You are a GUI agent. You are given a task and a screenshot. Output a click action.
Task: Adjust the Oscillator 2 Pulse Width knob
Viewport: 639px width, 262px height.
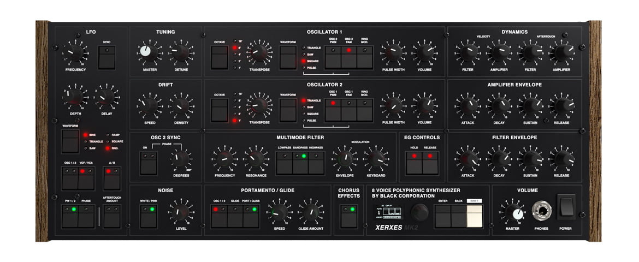[x=393, y=105]
